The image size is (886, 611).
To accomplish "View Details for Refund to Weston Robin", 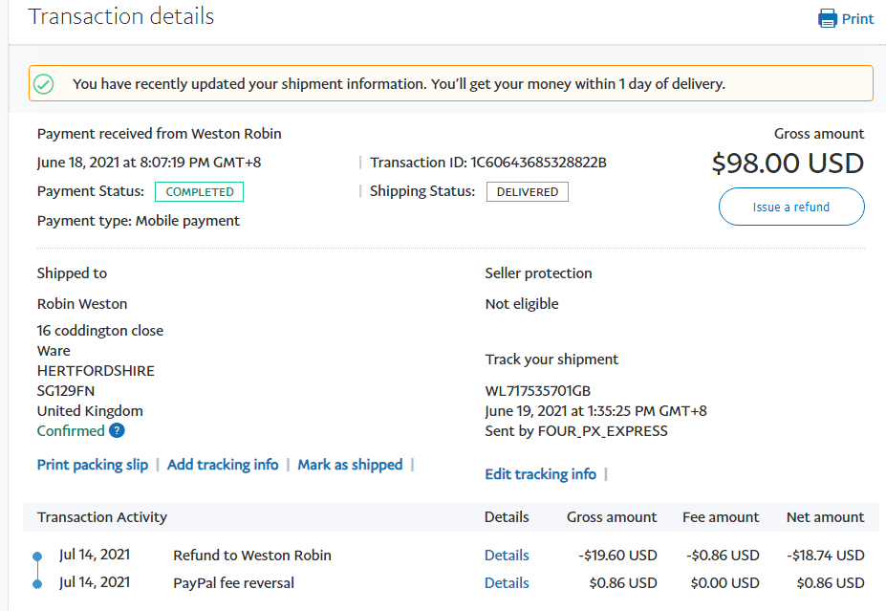I will click(x=507, y=556).
